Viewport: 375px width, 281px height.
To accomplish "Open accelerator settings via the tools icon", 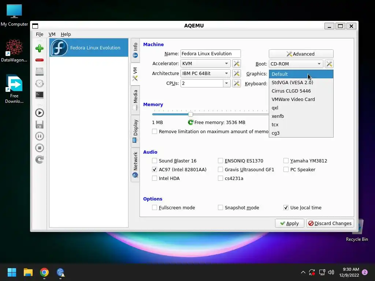I will [x=237, y=64].
